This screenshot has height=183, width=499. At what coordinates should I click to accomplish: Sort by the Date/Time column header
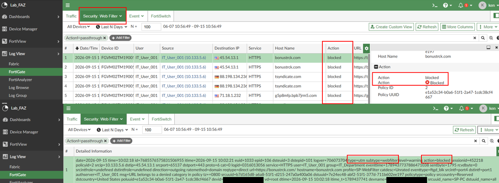pos(86,48)
